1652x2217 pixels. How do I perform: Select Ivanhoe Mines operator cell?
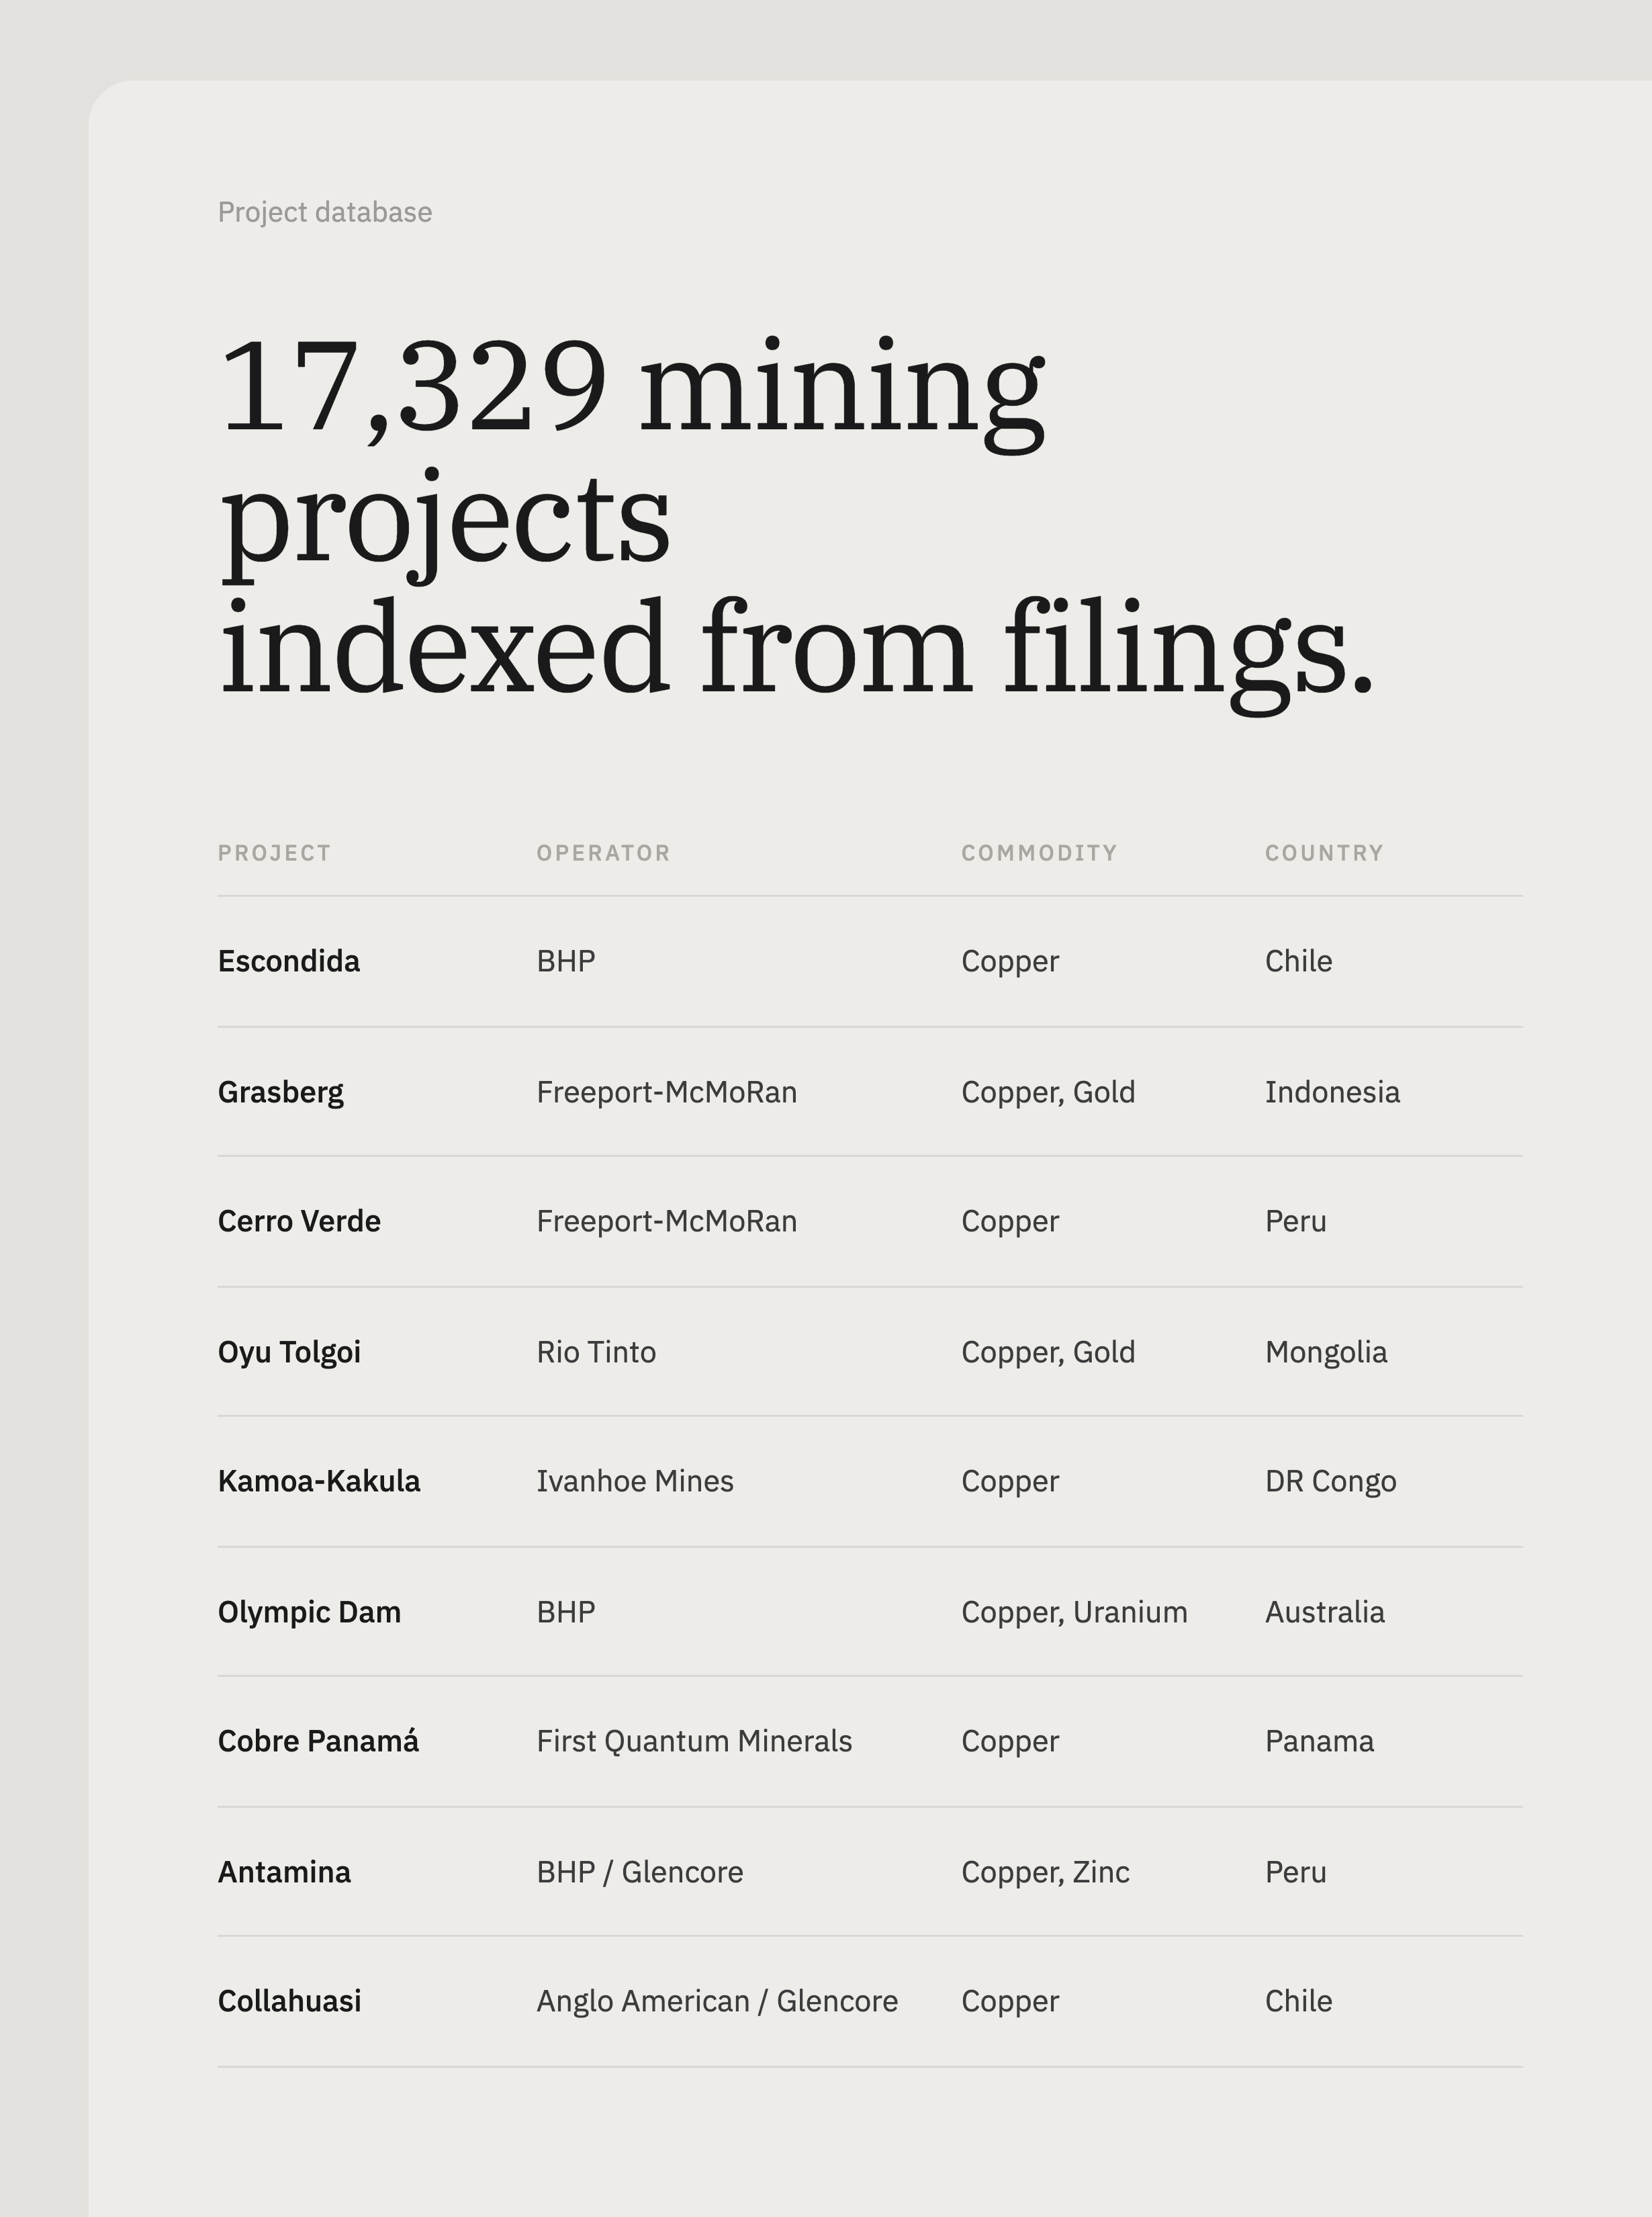635,1481
